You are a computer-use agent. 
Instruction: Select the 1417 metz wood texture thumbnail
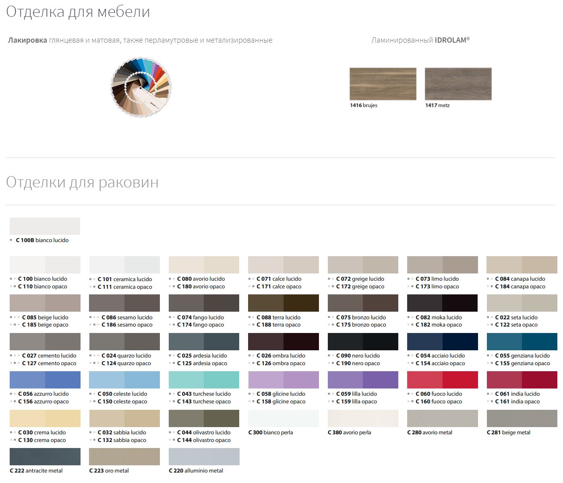pyautogui.click(x=458, y=84)
